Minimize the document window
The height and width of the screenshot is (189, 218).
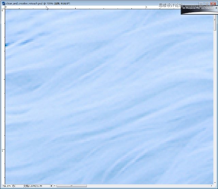point(201,3)
